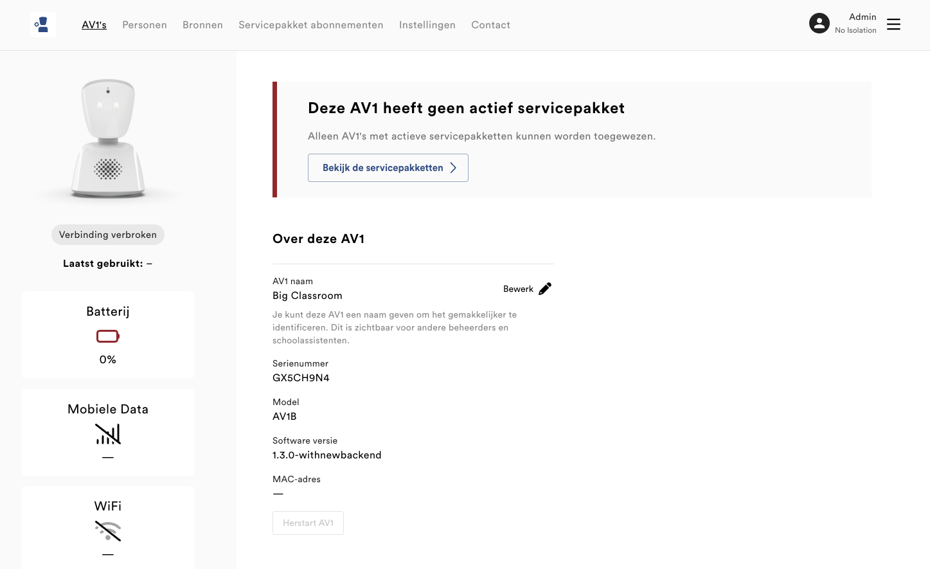
Task: Click the AV1 robot logo in header
Action: (42, 24)
